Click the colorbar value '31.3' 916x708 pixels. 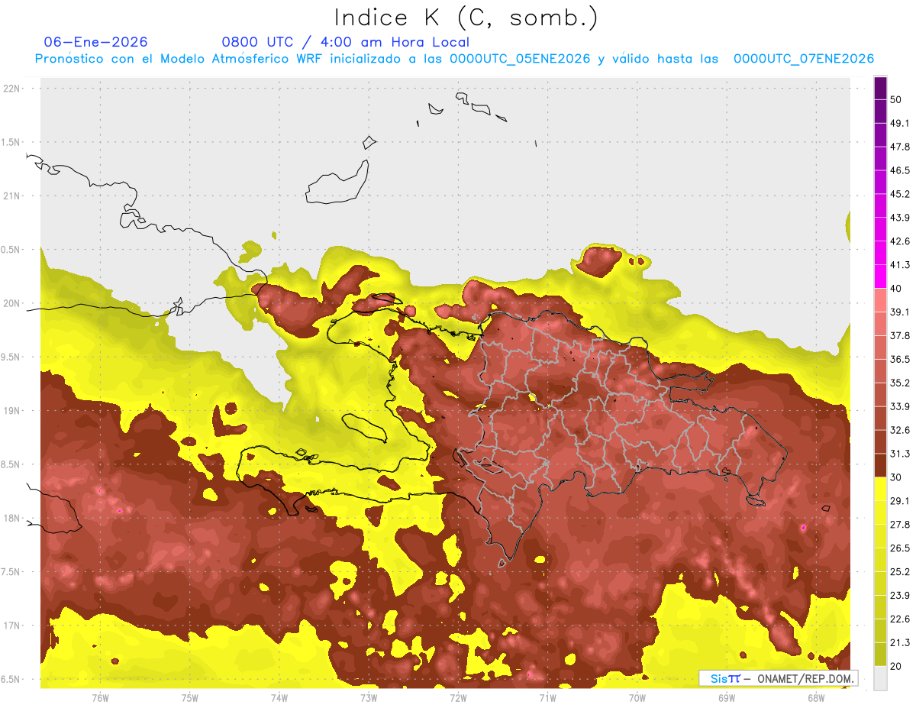[900, 454]
